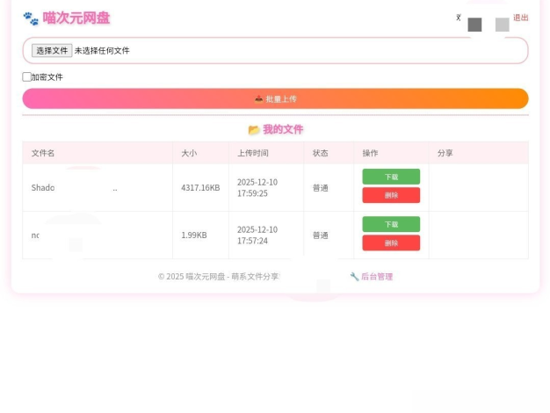Delete the 1.99KB file
This screenshot has height=413, width=550.
(391, 243)
